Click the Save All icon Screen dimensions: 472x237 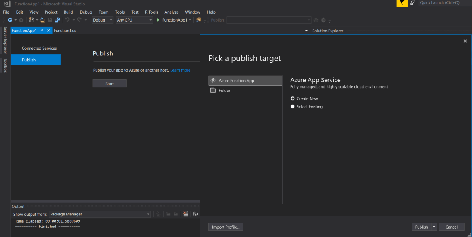57,20
